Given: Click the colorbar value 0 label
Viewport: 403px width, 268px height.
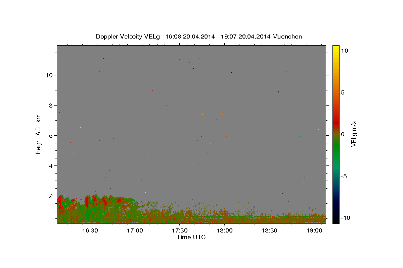Looking at the screenshot, I should point(343,134).
